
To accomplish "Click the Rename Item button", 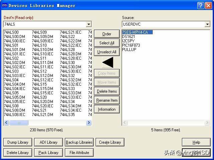I will (107, 100).
